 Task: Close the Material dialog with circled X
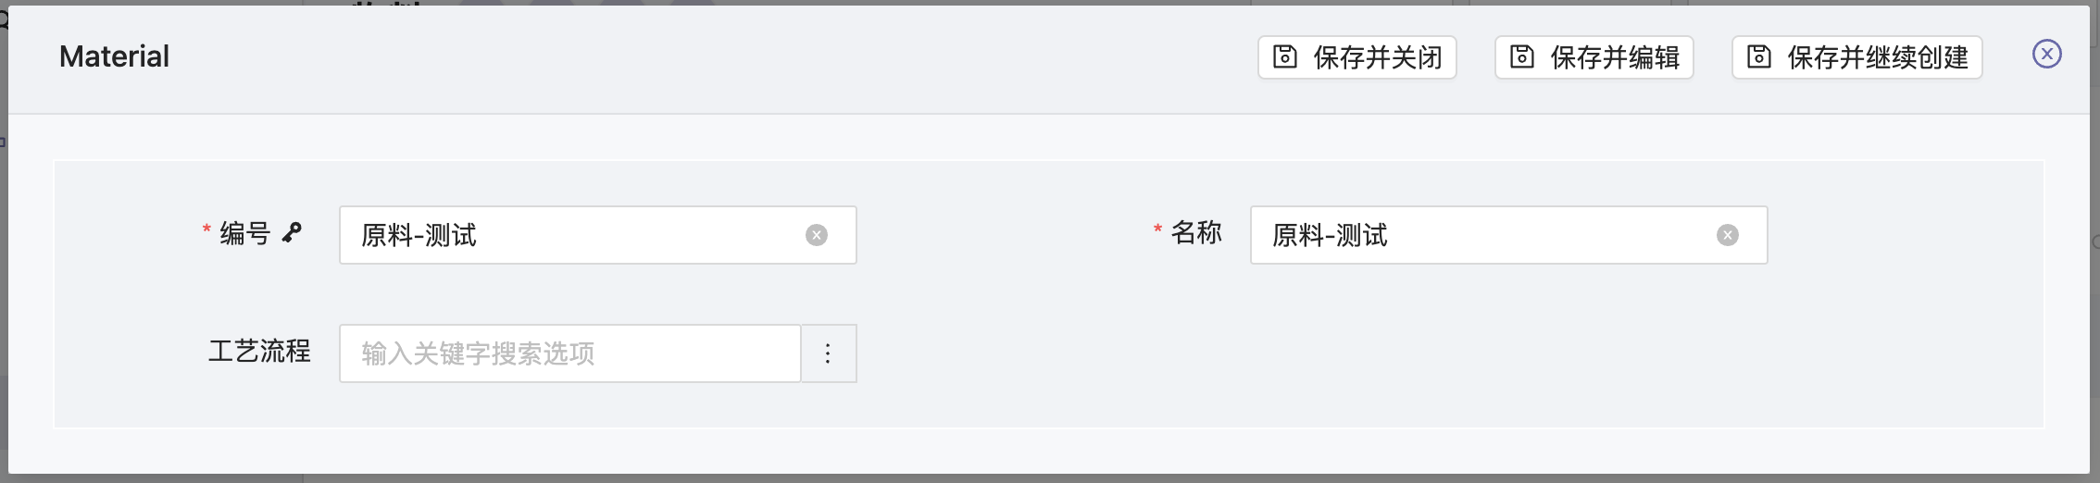pos(2047,55)
